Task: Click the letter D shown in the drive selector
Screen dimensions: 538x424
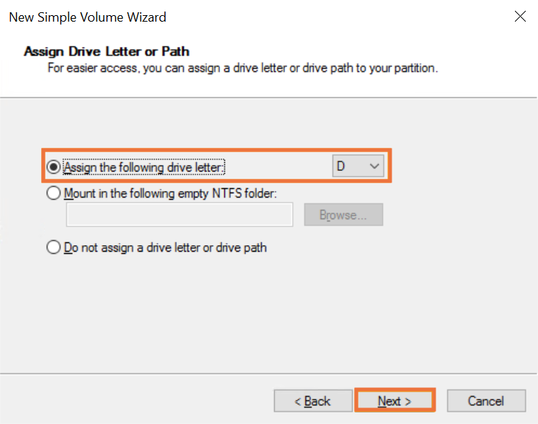Action: 340,167
